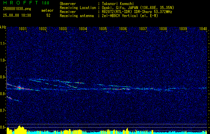The height and width of the screenshot is (134, 210).
Task: Click the 1038 time axis marker
Action: click(163, 28)
